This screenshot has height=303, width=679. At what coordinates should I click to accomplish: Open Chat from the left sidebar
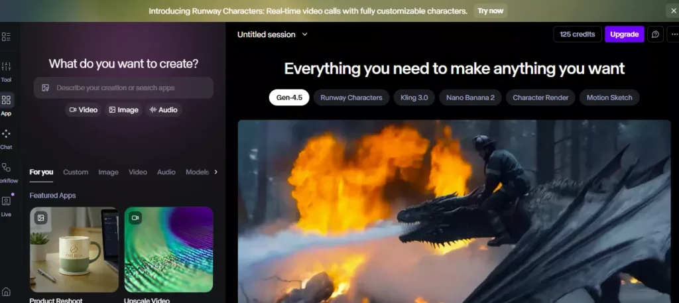tap(7, 135)
